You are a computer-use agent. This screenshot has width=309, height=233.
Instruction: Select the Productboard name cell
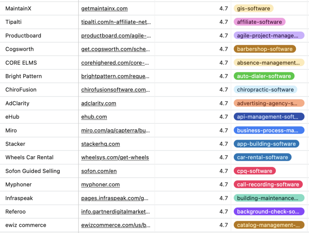[x=39, y=36]
